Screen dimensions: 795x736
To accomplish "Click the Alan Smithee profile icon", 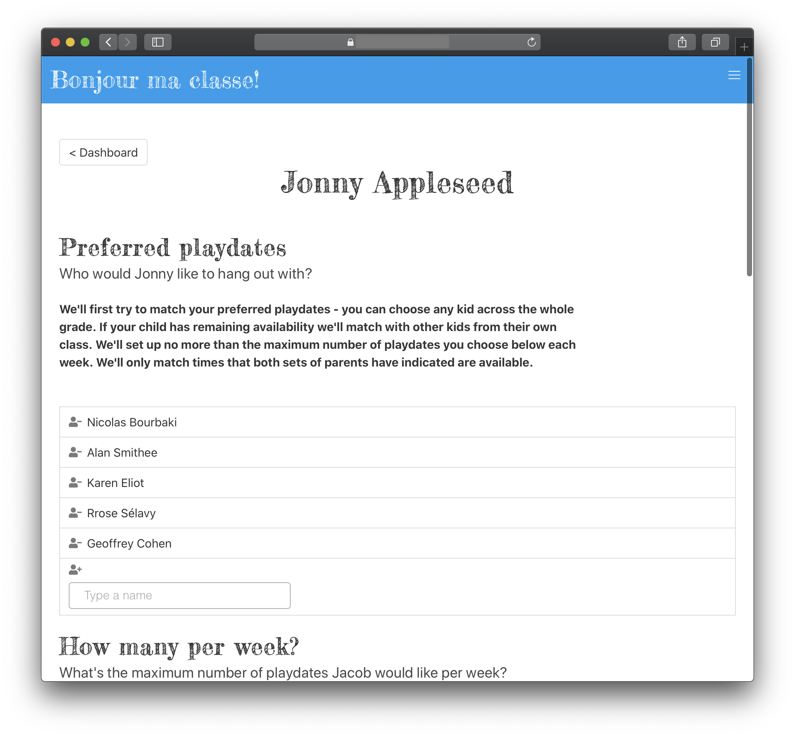I will click(75, 452).
